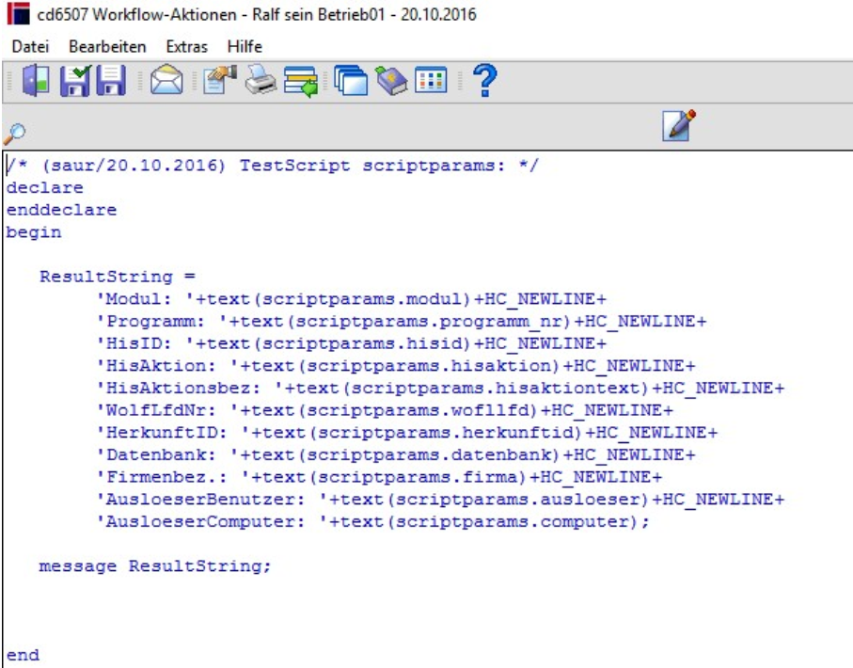Open the Bearbeiten menu

(x=107, y=47)
